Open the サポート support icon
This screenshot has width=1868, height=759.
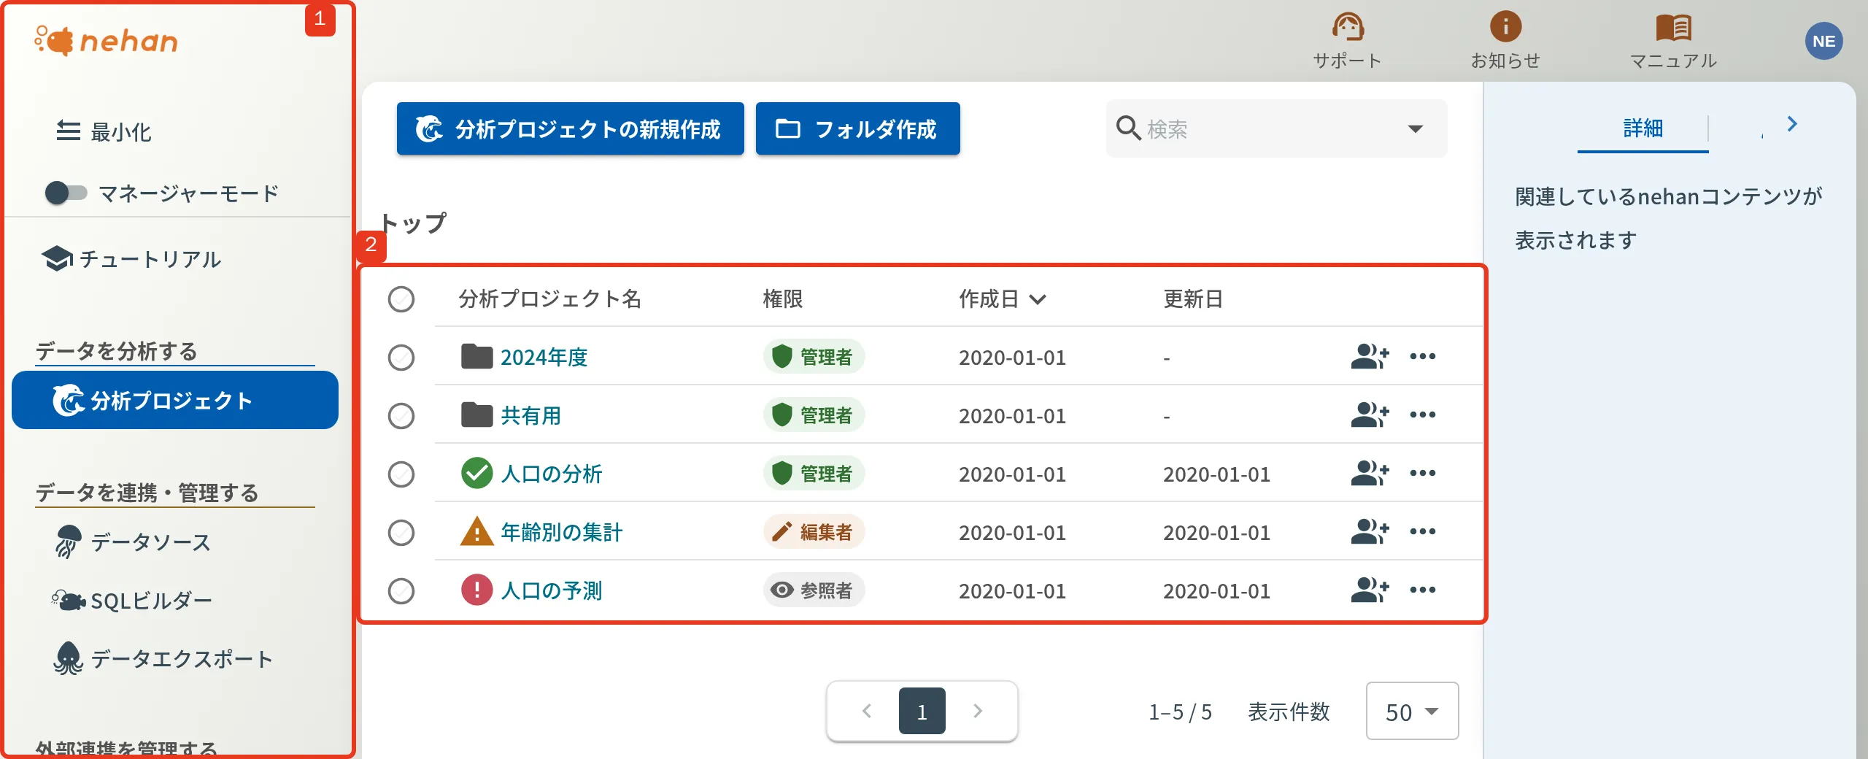click(1347, 28)
